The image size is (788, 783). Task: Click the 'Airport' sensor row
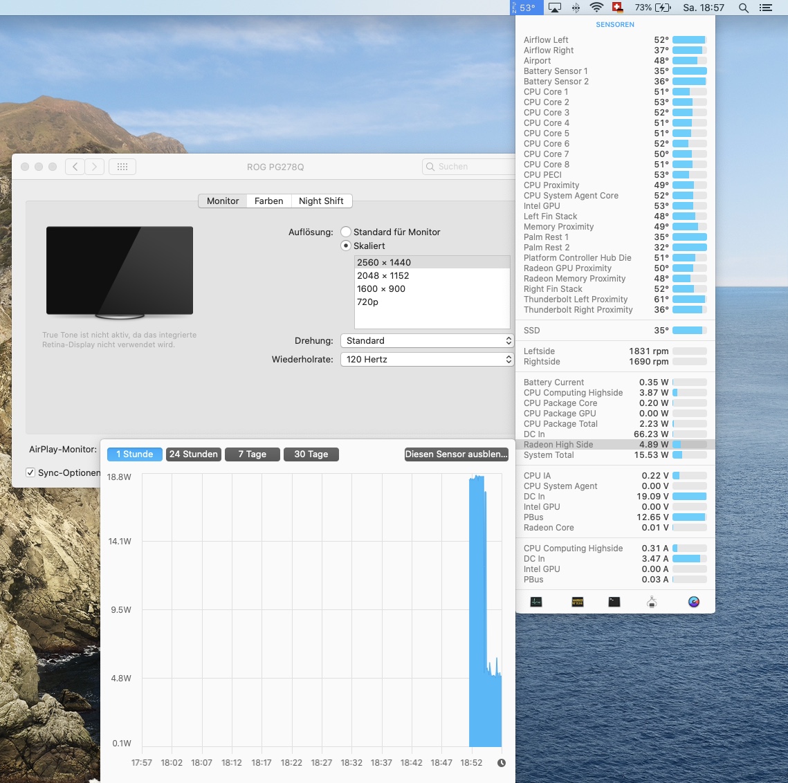[x=615, y=60]
